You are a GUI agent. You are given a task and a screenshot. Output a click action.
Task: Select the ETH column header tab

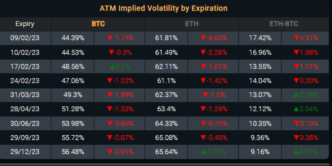tap(192, 24)
